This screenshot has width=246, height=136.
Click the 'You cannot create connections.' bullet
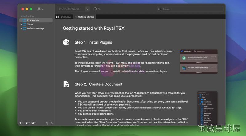(x=96, y=114)
